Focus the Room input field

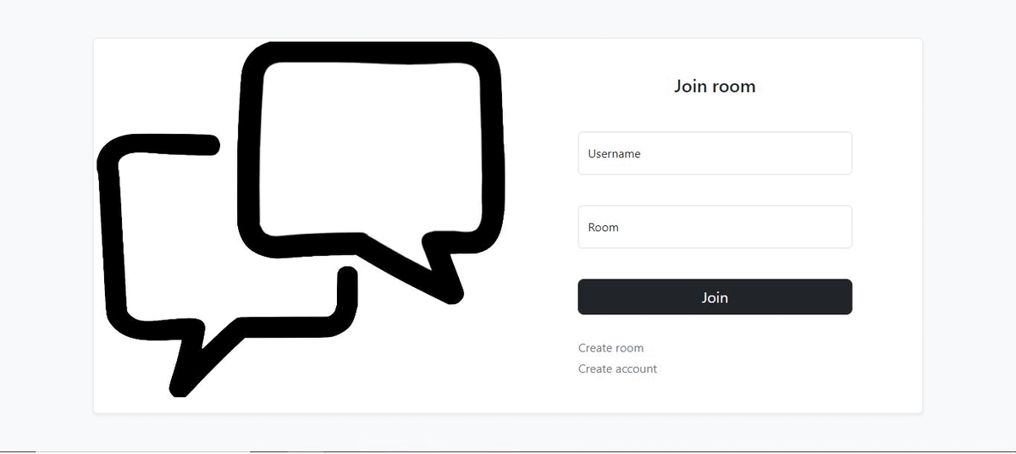click(x=715, y=227)
